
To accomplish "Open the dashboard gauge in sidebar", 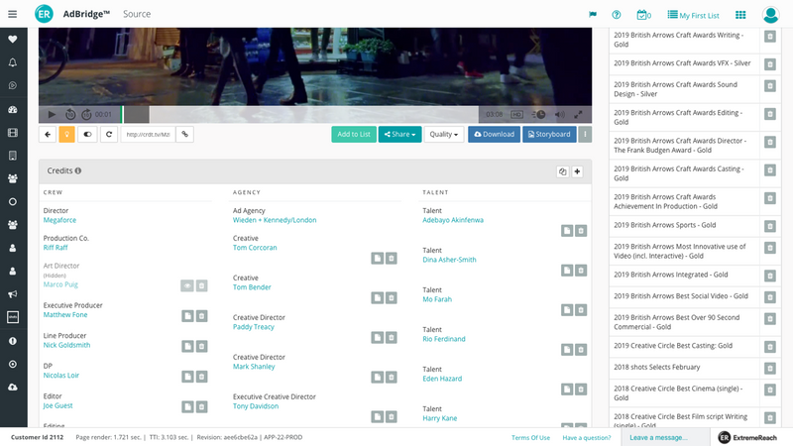I will tap(13, 109).
